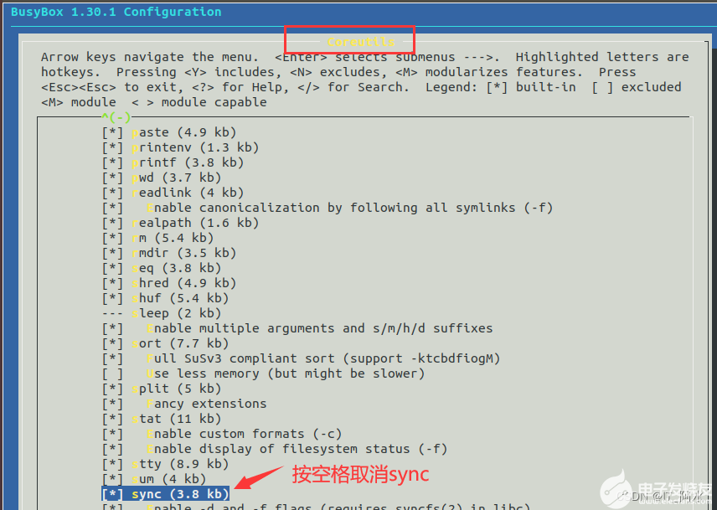Toggle Fancy extensions checkbox
The image size is (717, 510).
coord(112,404)
